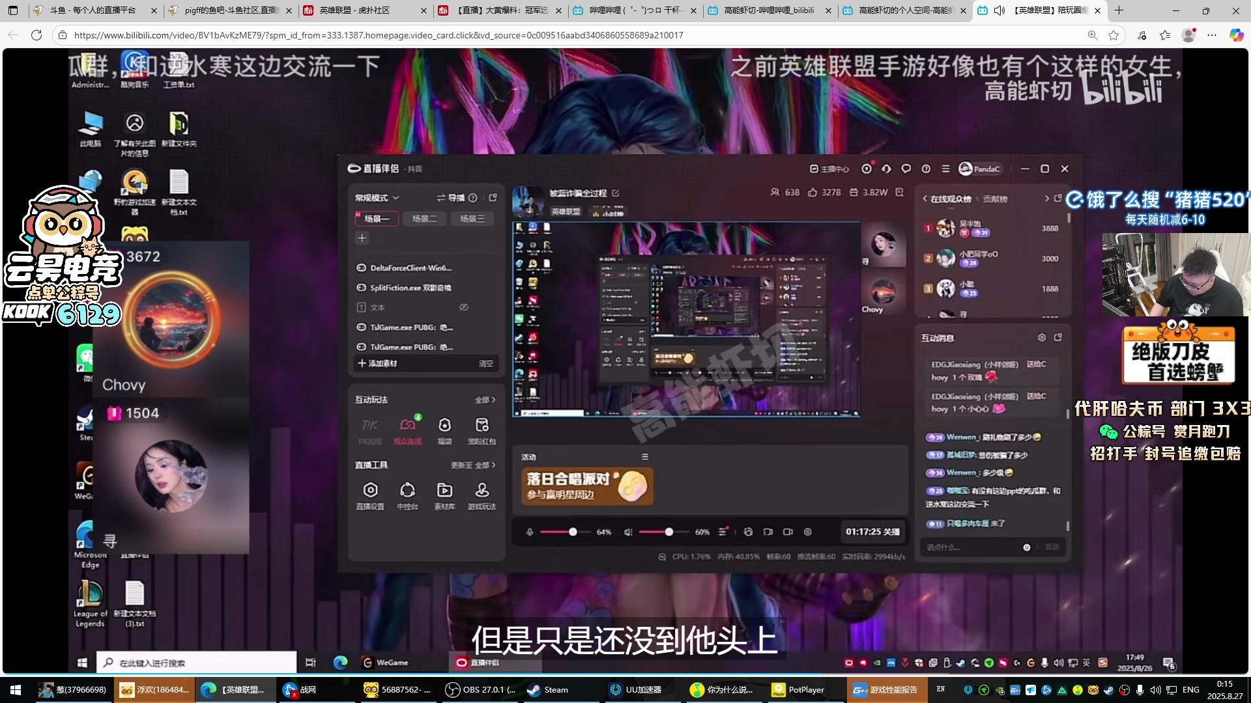Open 互动消息 panel settings gear
The image size is (1251, 703).
click(x=1042, y=337)
